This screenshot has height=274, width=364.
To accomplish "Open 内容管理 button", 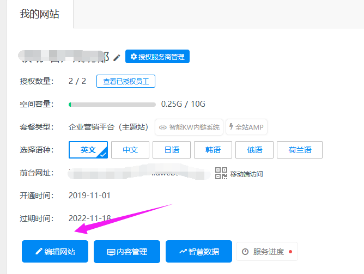I will (127, 252).
